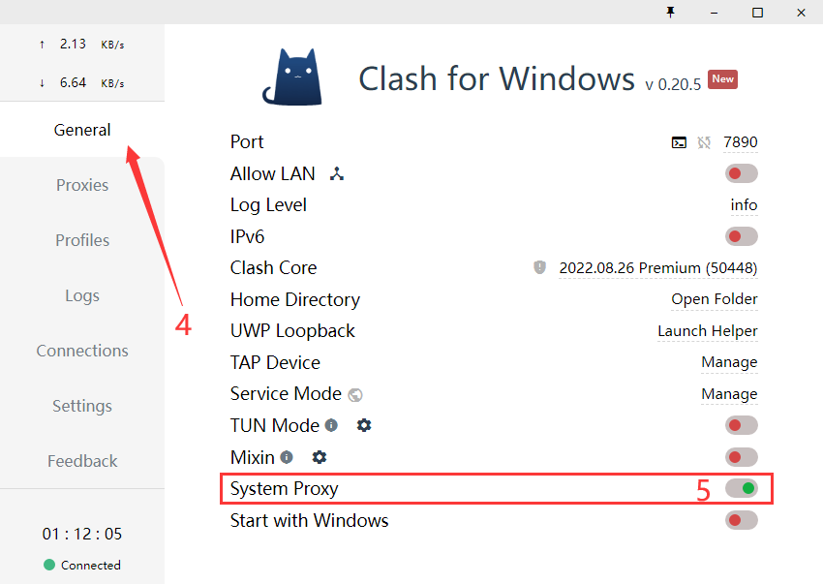Change the Log Level info value
The height and width of the screenshot is (584, 823).
click(x=744, y=205)
